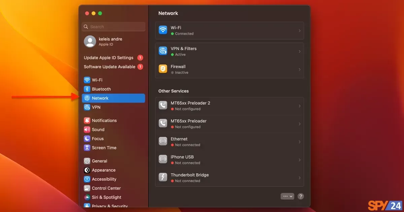Click the Software Update Available red badge
404x212 pixels.
point(140,67)
